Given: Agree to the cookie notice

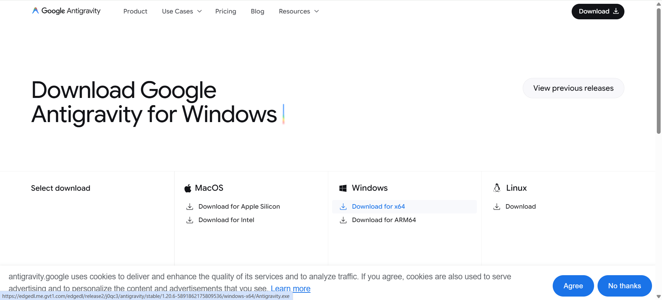Looking at the screenshot, I should [x=573, y=286].
